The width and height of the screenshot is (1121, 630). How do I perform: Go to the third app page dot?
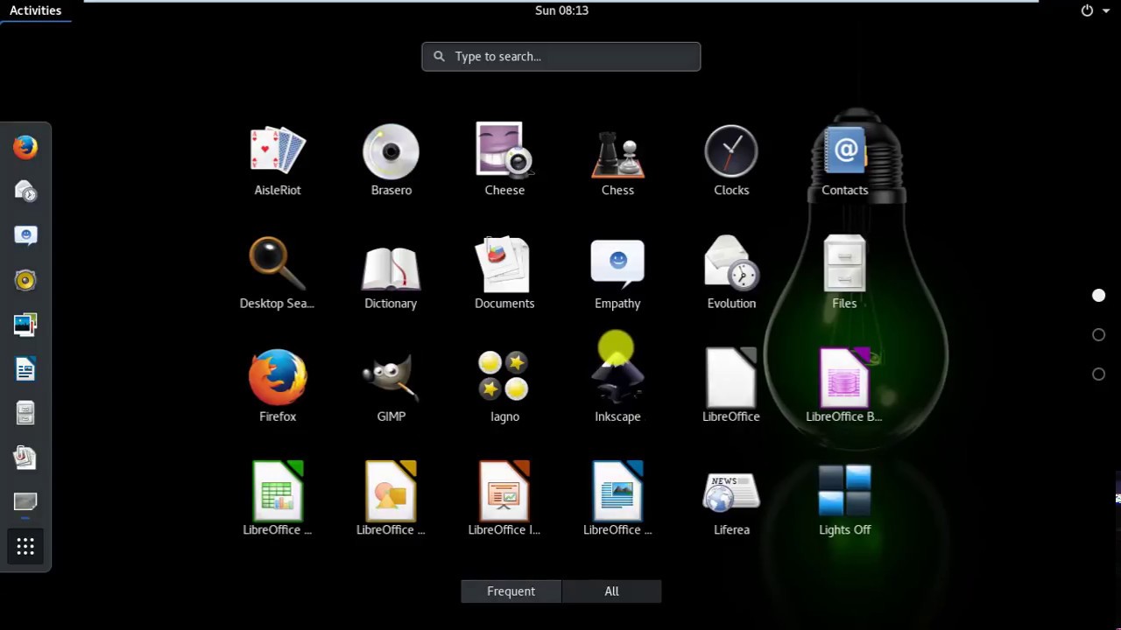click(1098, 374)
